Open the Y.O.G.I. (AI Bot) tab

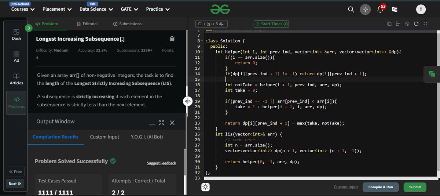click(147, 137)
